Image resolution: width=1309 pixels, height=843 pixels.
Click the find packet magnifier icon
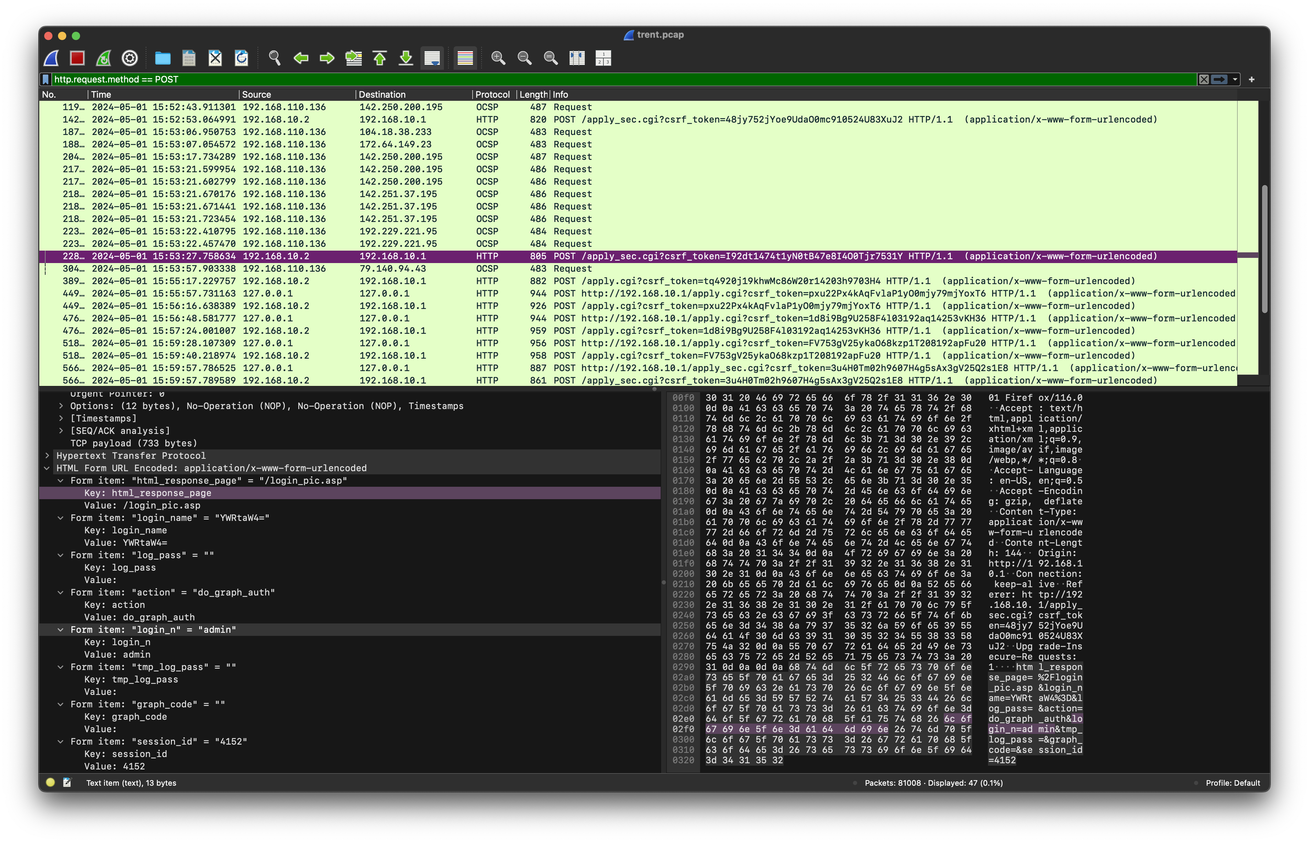click(275, 58)
